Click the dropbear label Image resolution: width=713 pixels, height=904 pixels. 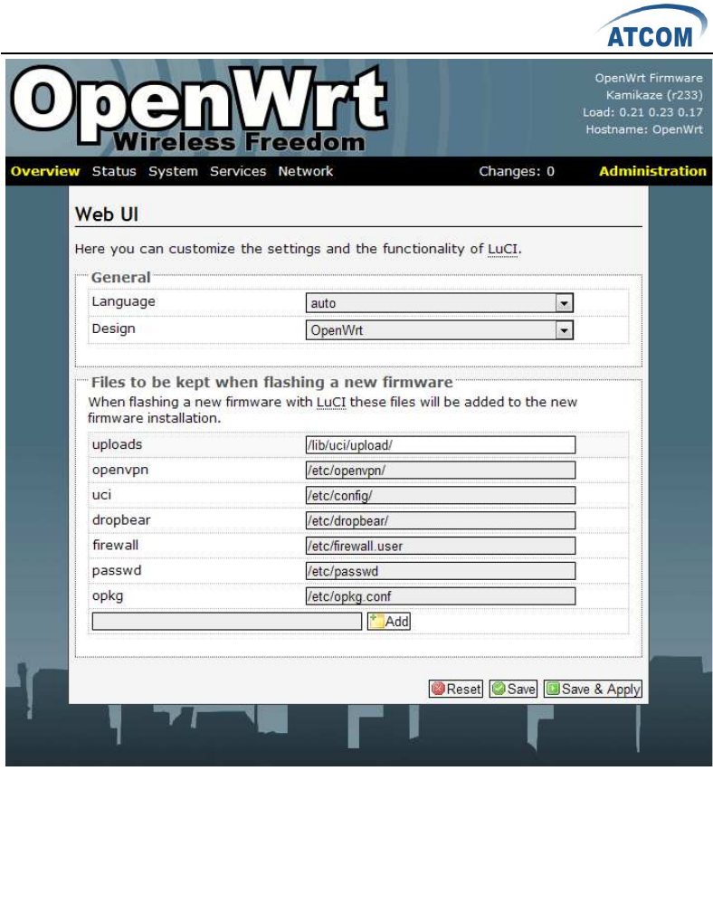click(x=121, y=520)
